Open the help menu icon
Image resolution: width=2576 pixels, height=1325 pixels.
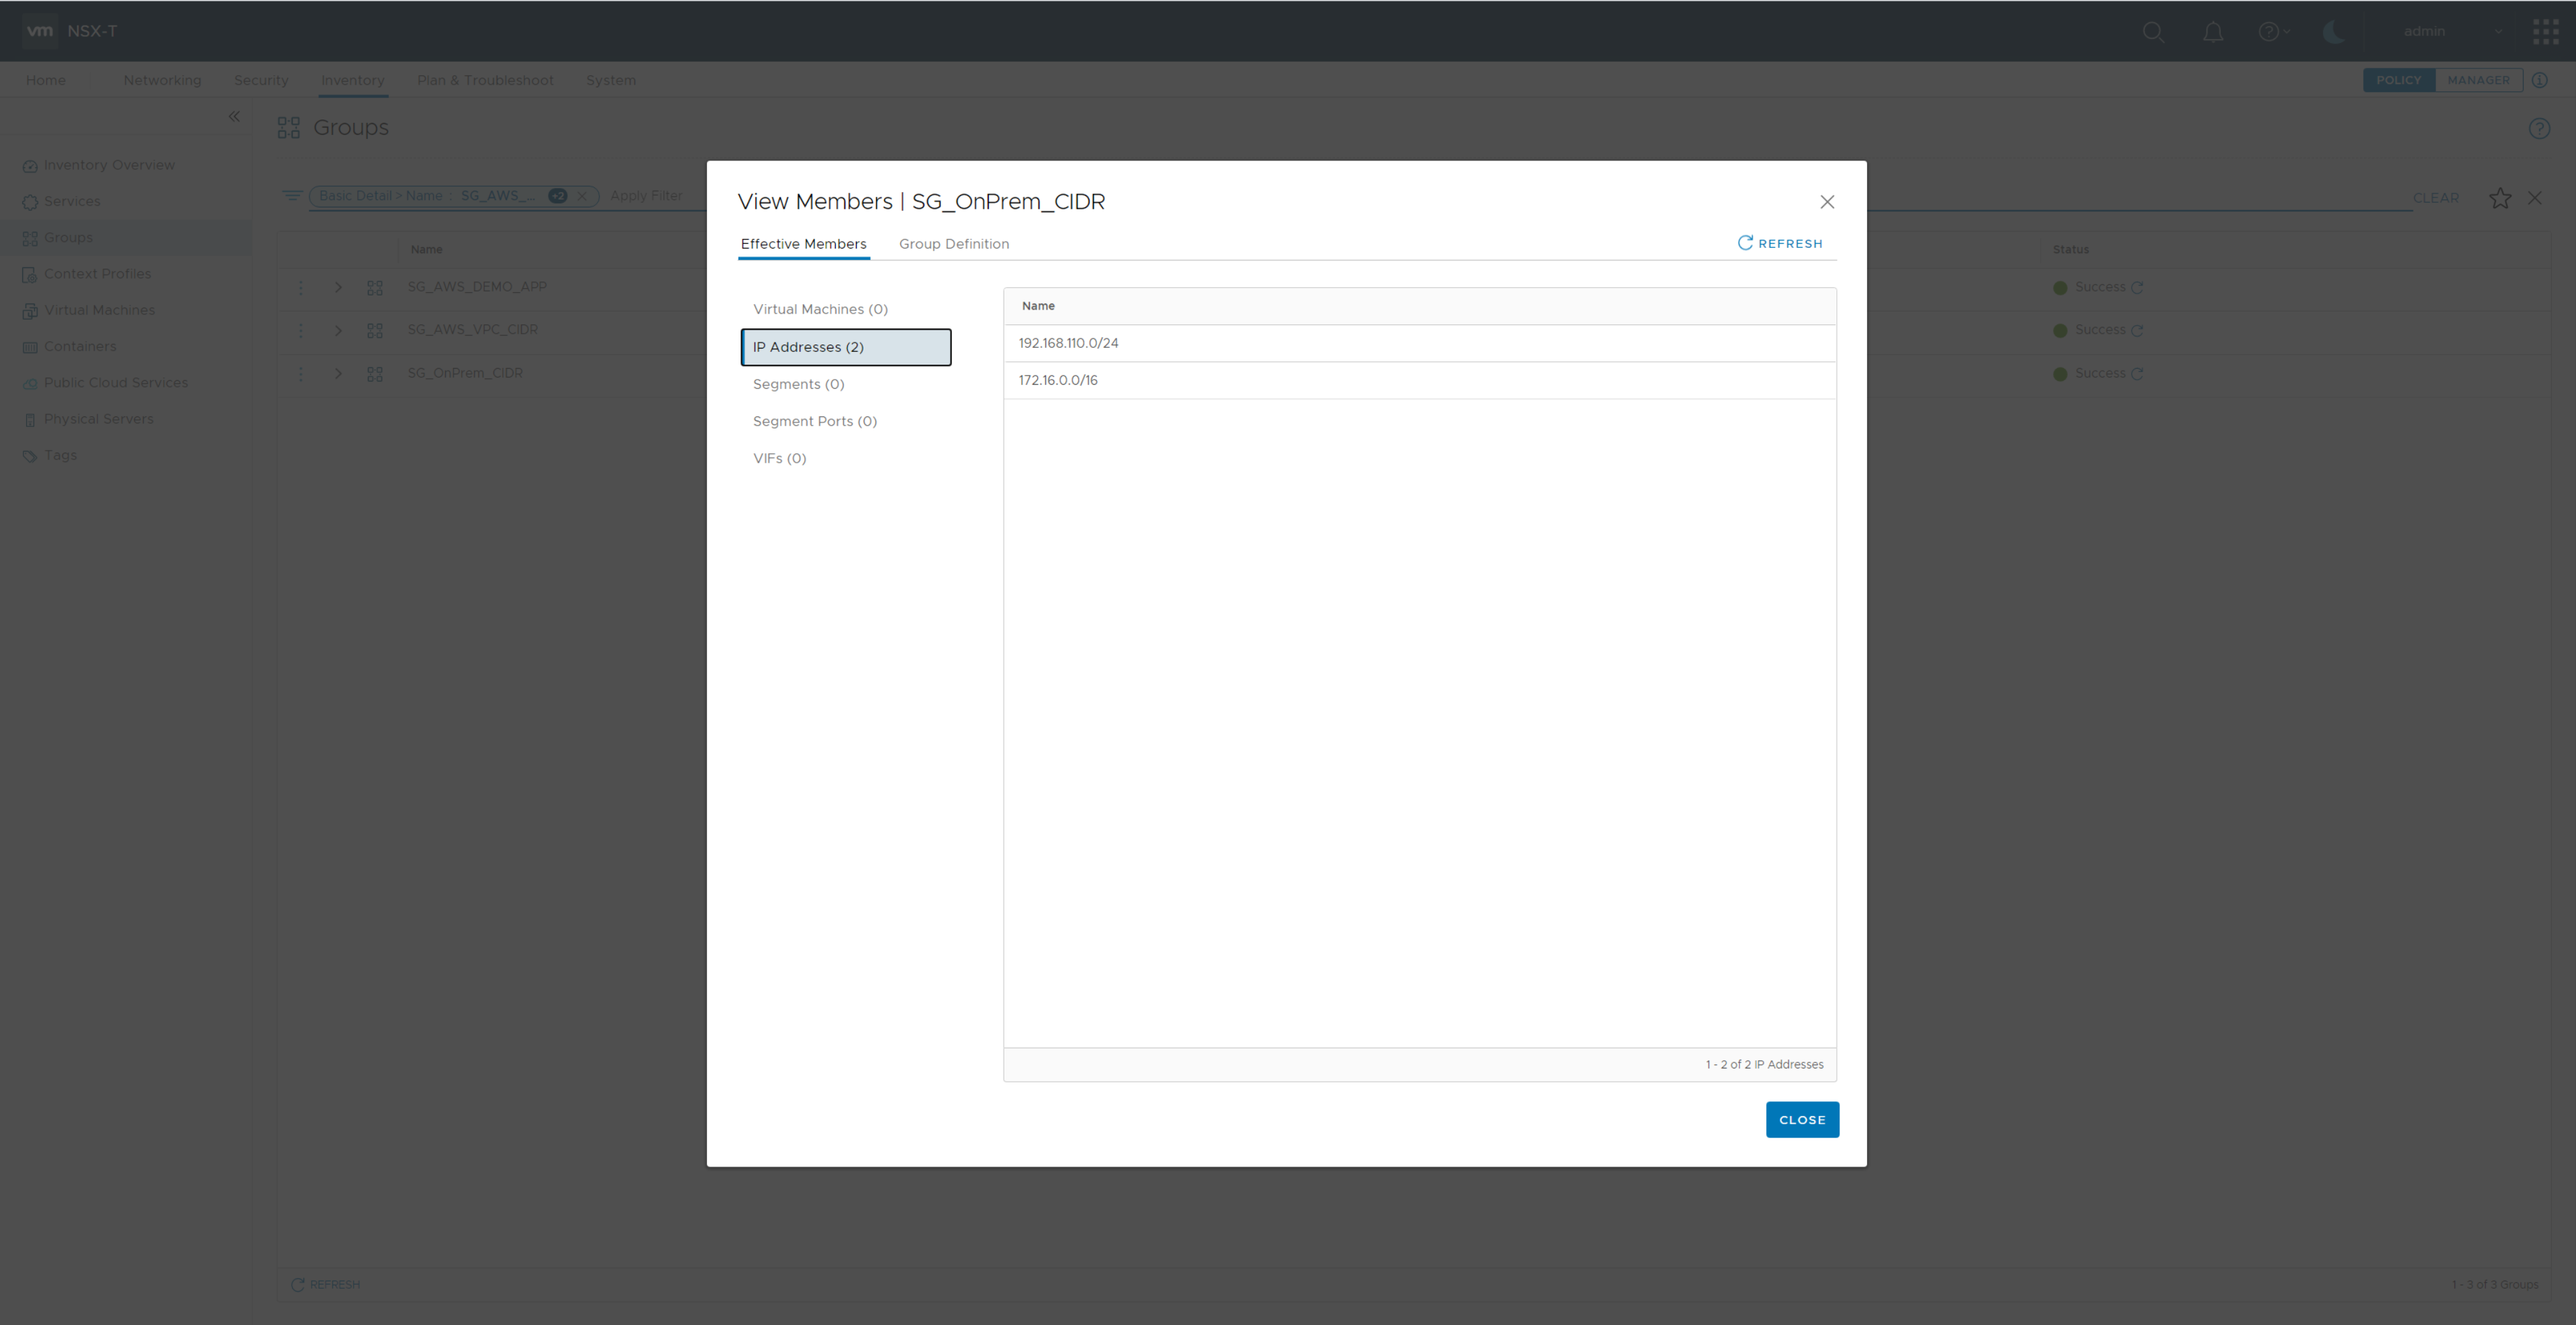tap(2273, 32)
